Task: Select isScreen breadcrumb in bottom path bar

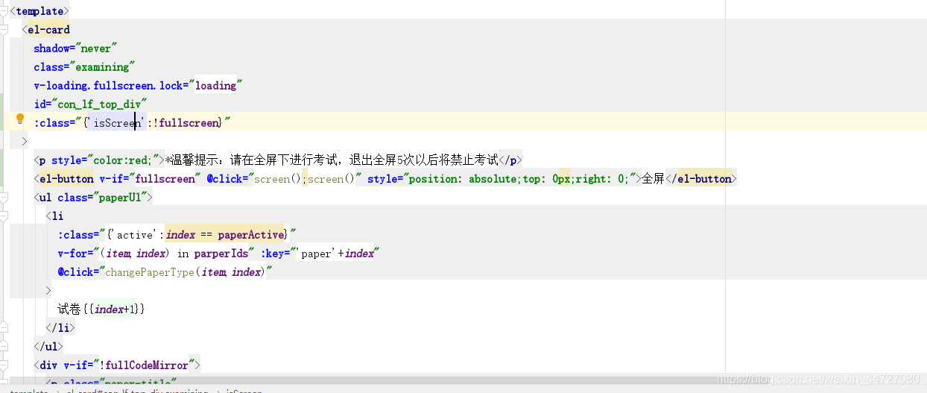Action: point(244,391)
